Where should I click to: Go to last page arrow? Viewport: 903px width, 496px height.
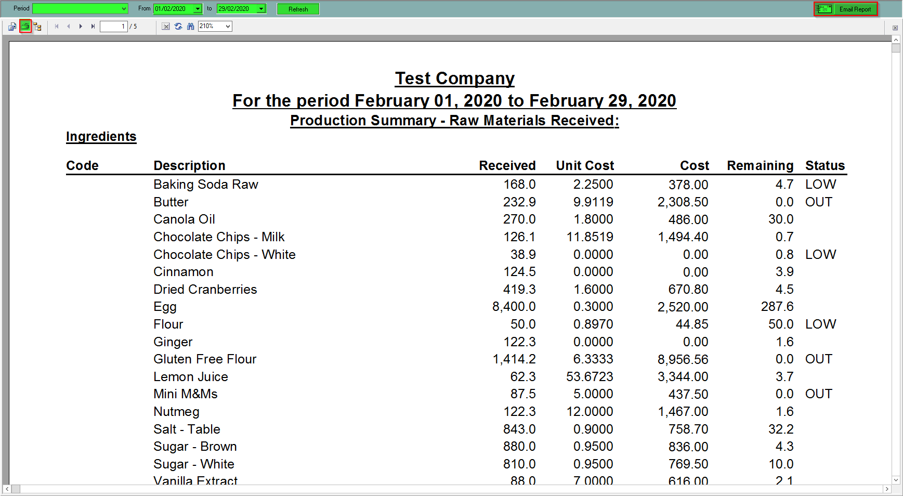pos(93,27)
